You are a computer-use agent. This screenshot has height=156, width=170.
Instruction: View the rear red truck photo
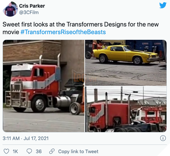(126, 109)
